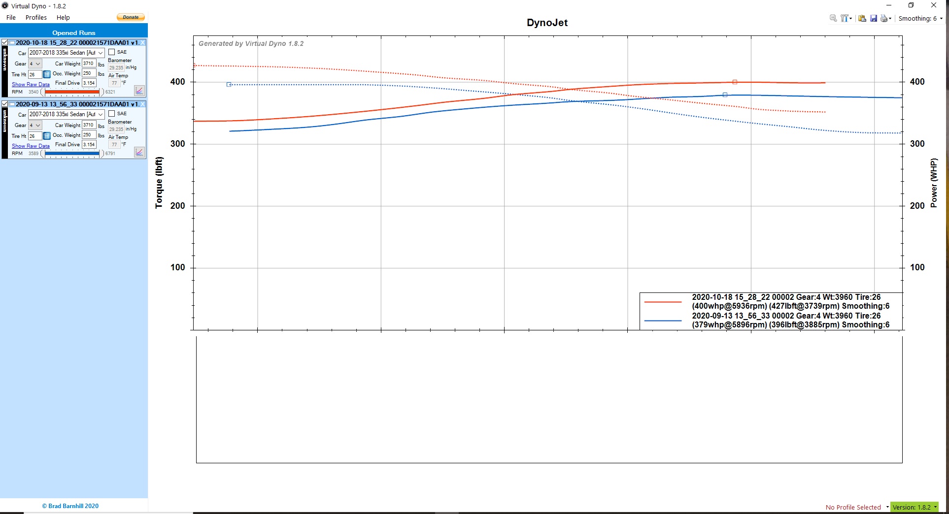Image resolution: width=949 pixels, height=514 pixels.
Task: Open the wrench tools settings icon
Action: pos(844,18)
